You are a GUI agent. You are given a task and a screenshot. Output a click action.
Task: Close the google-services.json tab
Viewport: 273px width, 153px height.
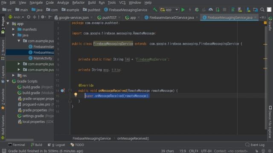click(x=92, y=17)
